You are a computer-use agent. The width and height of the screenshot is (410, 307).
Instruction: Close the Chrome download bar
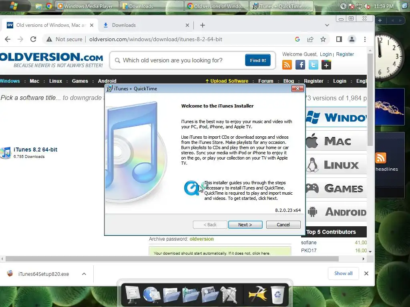point(366,273)
